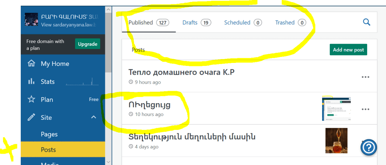This screenshot has height=165, width=386.
Task: Click the sidebar scrollbar down arrow
Action: click(x=109, y=161)
